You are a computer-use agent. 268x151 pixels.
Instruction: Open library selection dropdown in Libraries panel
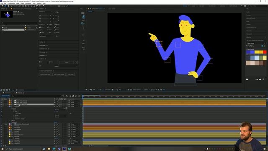coord(256,43)
